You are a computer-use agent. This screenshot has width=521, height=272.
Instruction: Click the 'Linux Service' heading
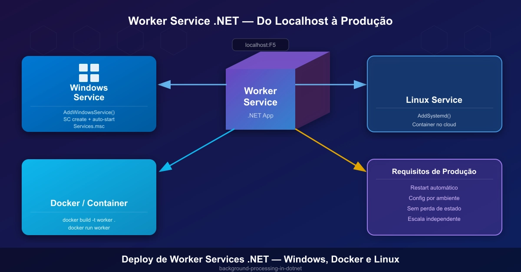[x=434, y=100]
